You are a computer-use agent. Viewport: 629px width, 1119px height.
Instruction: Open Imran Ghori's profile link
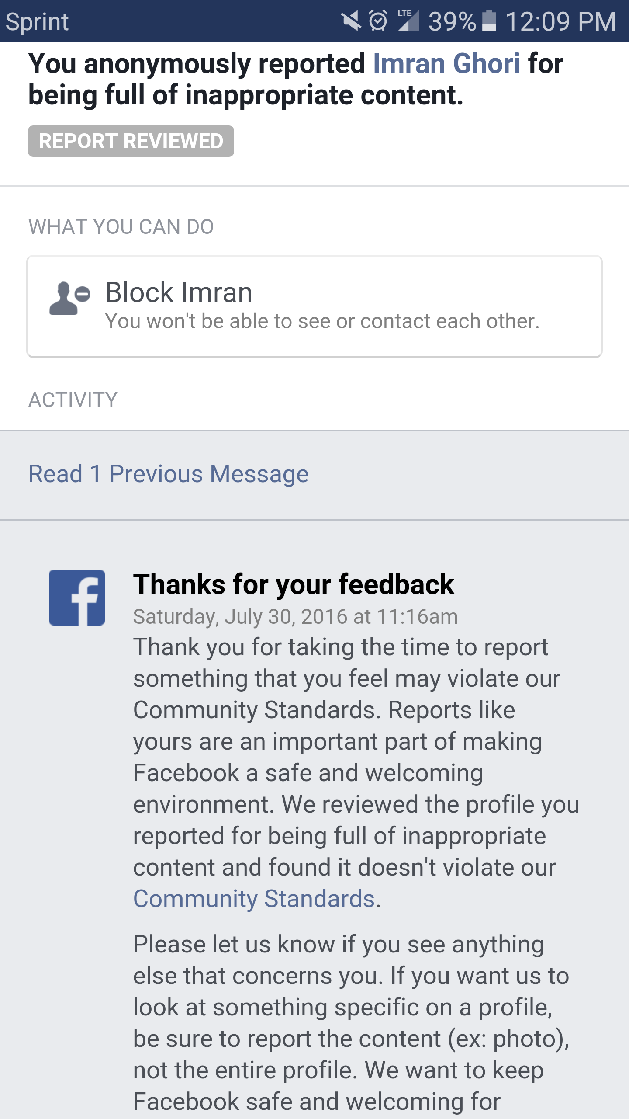click(446, 64)
